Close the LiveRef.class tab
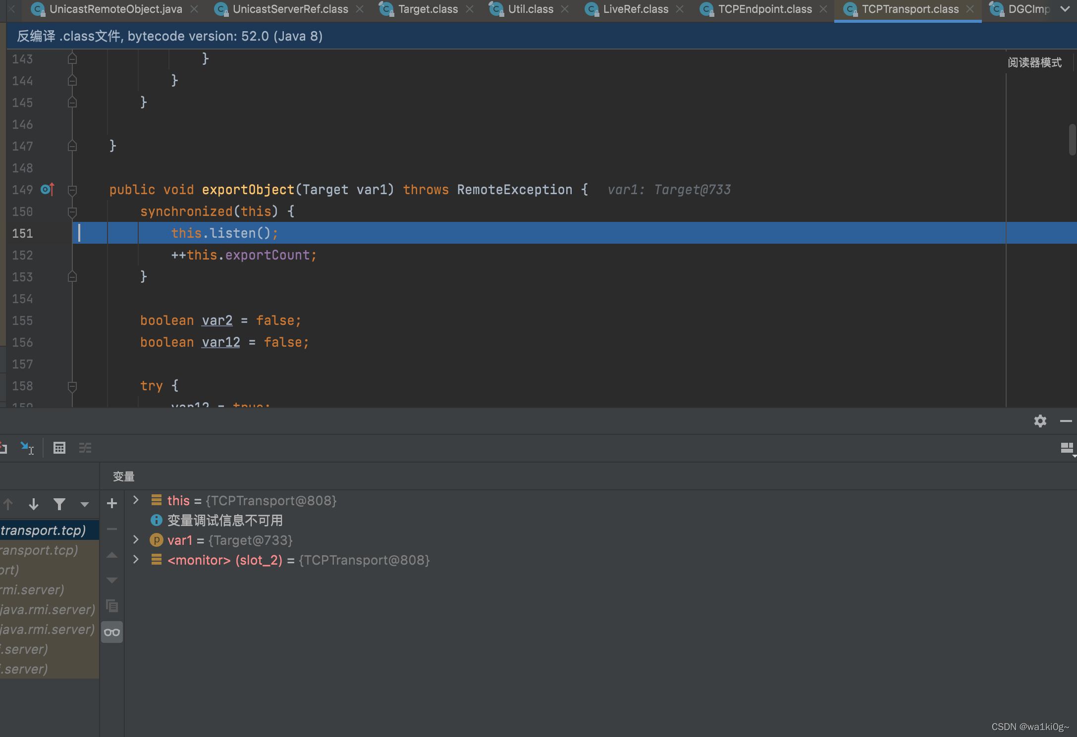The width and height of the screenshot is (1077, 737). click(680, 9)
